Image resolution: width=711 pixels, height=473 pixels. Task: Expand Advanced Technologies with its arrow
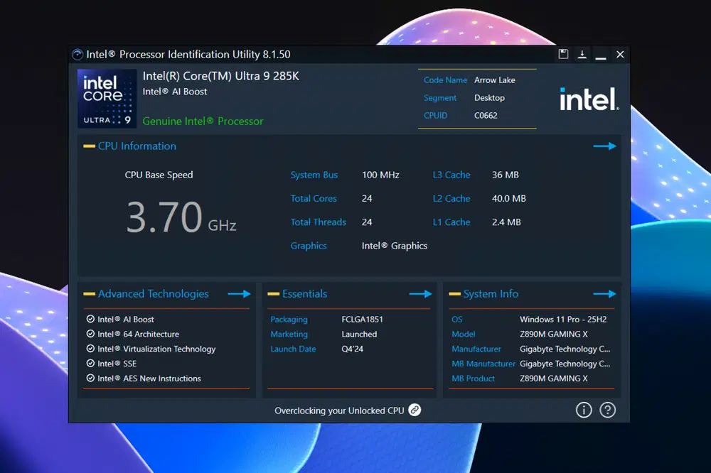pos(239,293)
